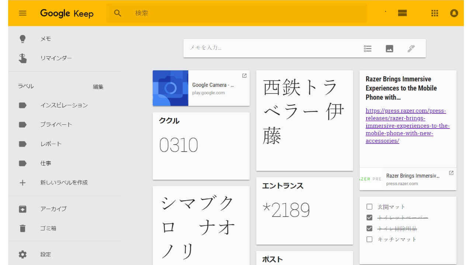Check the 玄関マット checkbox
472x265 pixels.
click(x=369, y=207)
